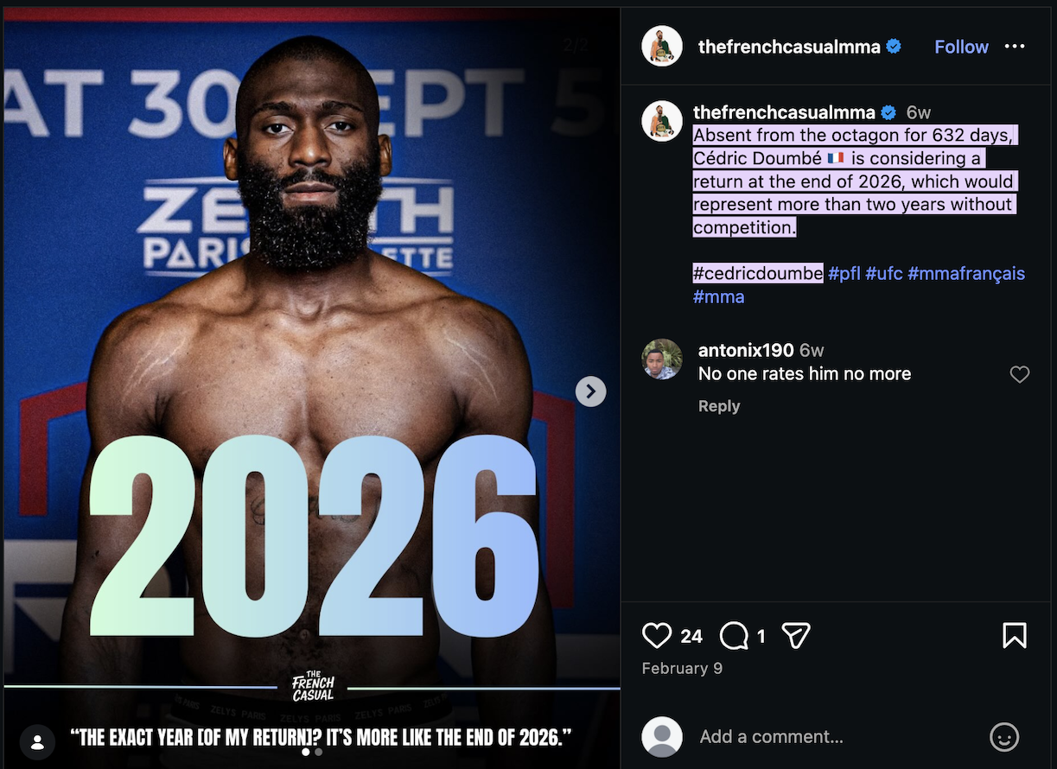1057x769 pixels.
Task: Save the post with the bookmark icon
Action: tap(1014, 636)
